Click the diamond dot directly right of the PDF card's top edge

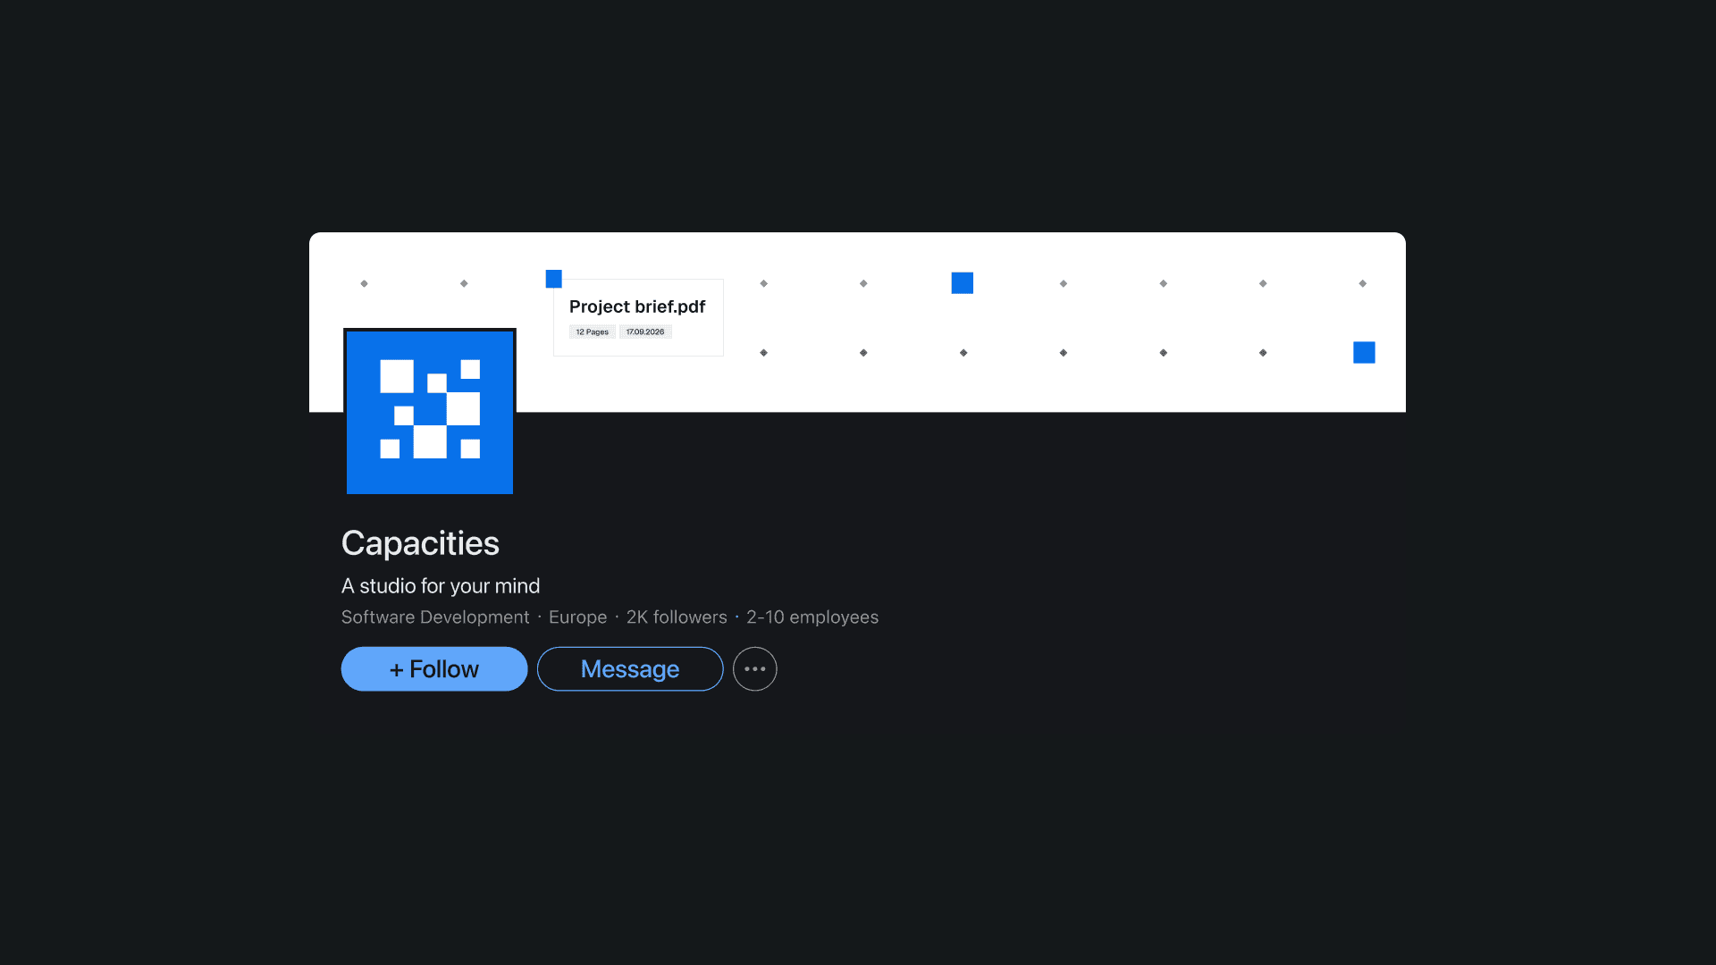[x=763, y=283]
